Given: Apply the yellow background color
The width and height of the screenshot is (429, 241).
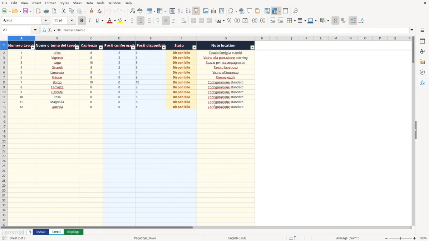Looking at the screenshot, I should [120, 21].
